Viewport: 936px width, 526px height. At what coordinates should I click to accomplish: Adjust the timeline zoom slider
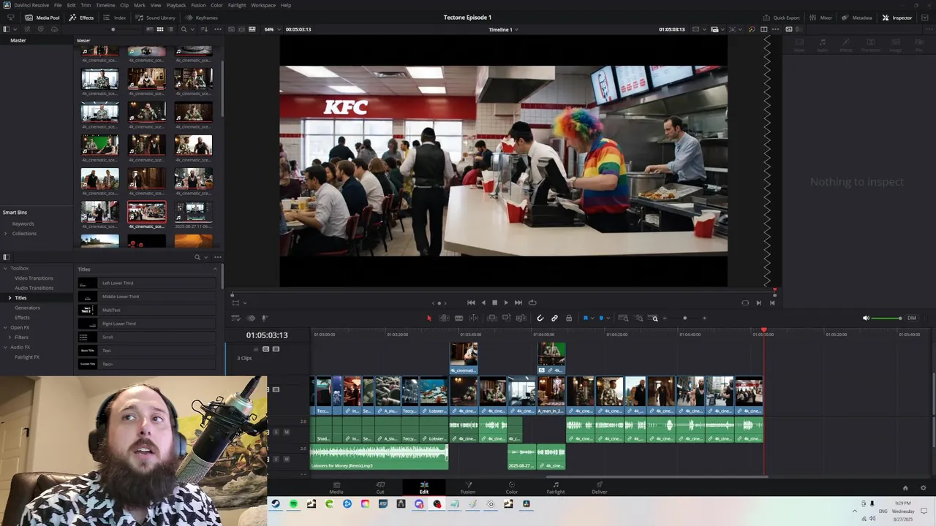[684, 318]
